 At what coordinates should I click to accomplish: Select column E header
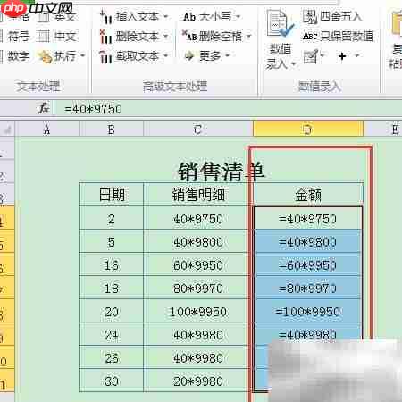(x=383, y=130)
